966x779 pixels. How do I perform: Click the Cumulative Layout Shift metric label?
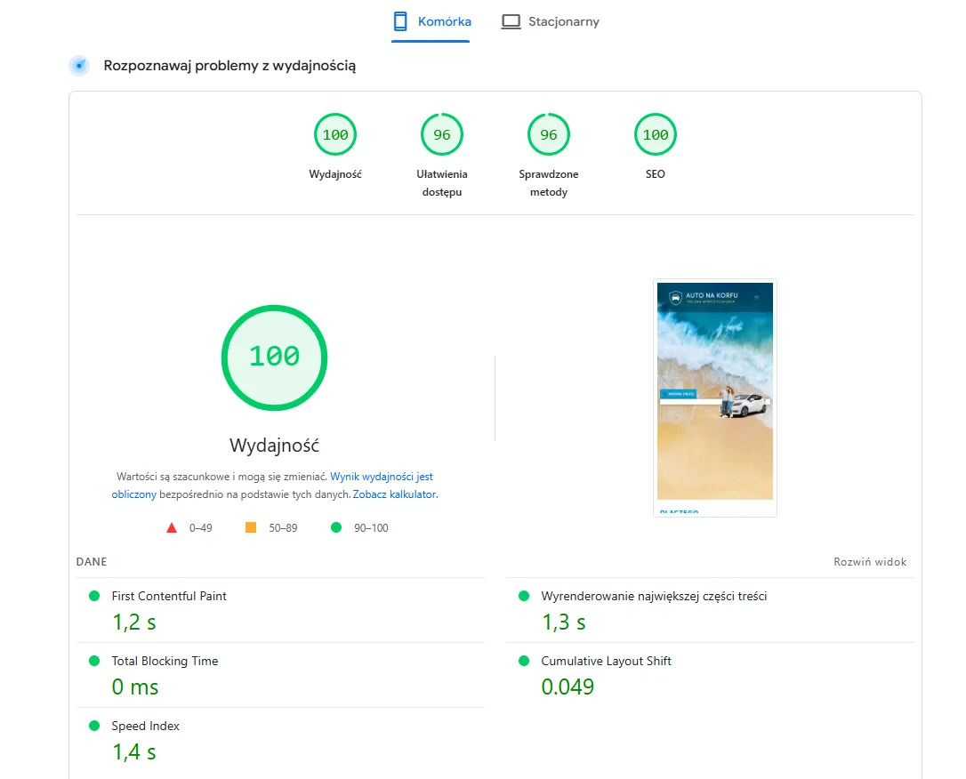pyautogui.click(x=606, y=661)
